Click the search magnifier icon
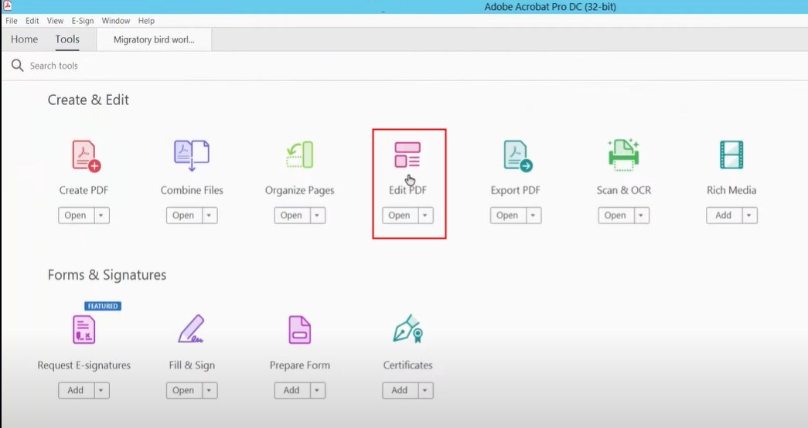This screenshot has width=808, height=428. tap(18, 66)
